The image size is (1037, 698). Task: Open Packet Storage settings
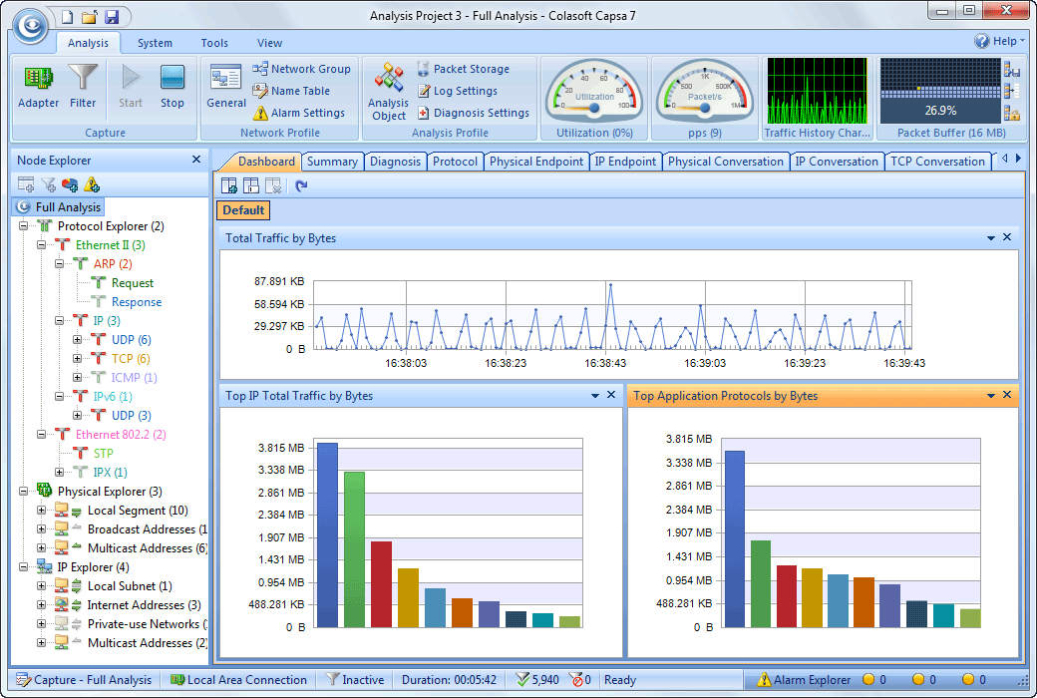click(463, 69)
